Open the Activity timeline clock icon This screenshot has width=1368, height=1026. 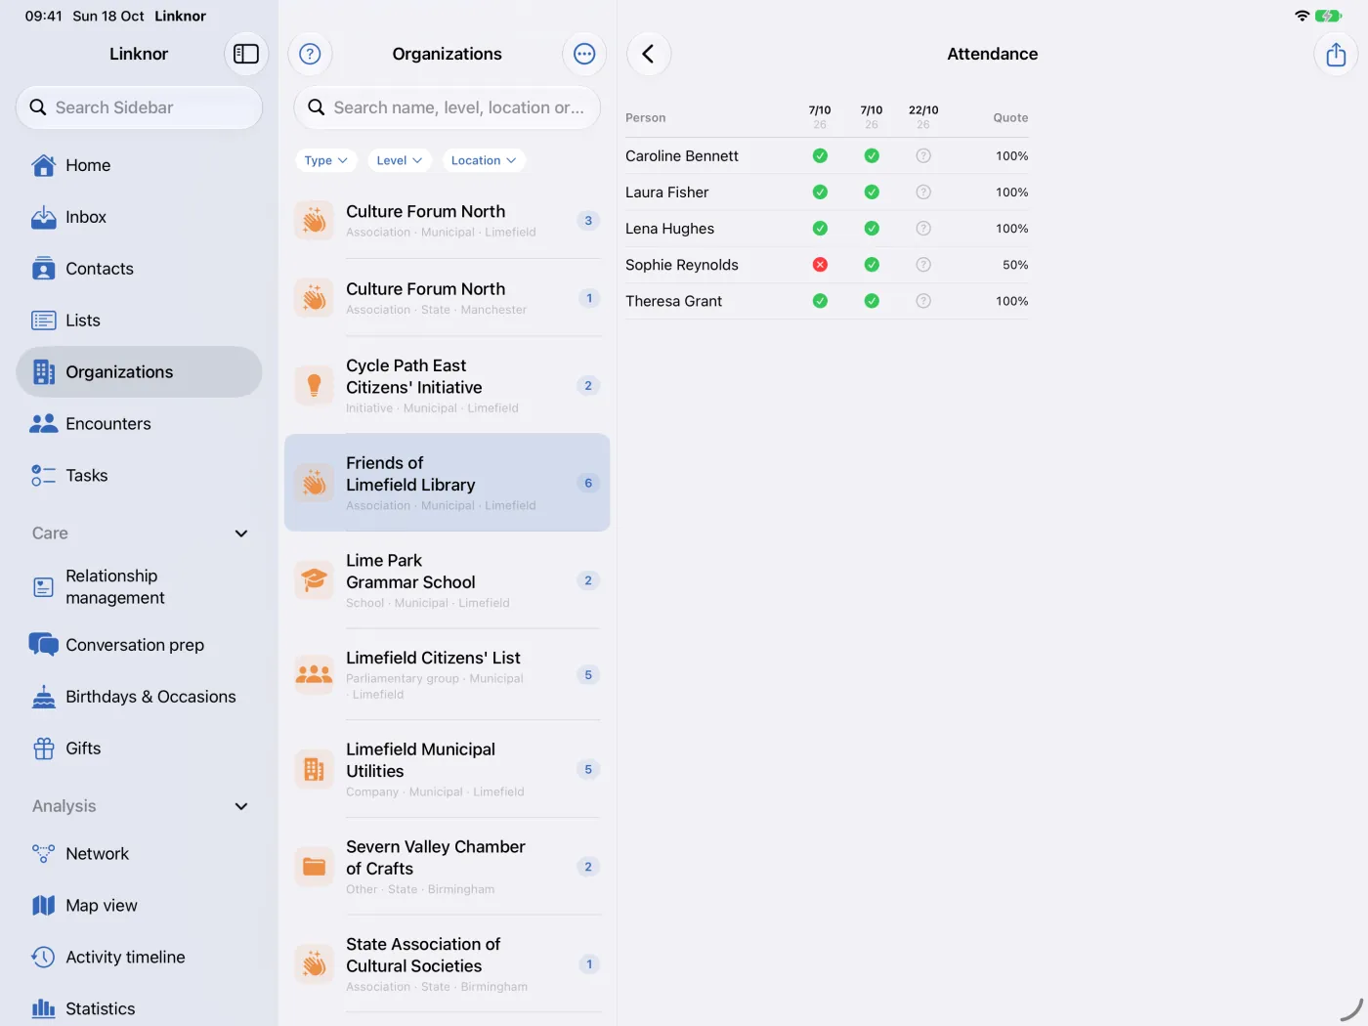[x=44, y=958]
